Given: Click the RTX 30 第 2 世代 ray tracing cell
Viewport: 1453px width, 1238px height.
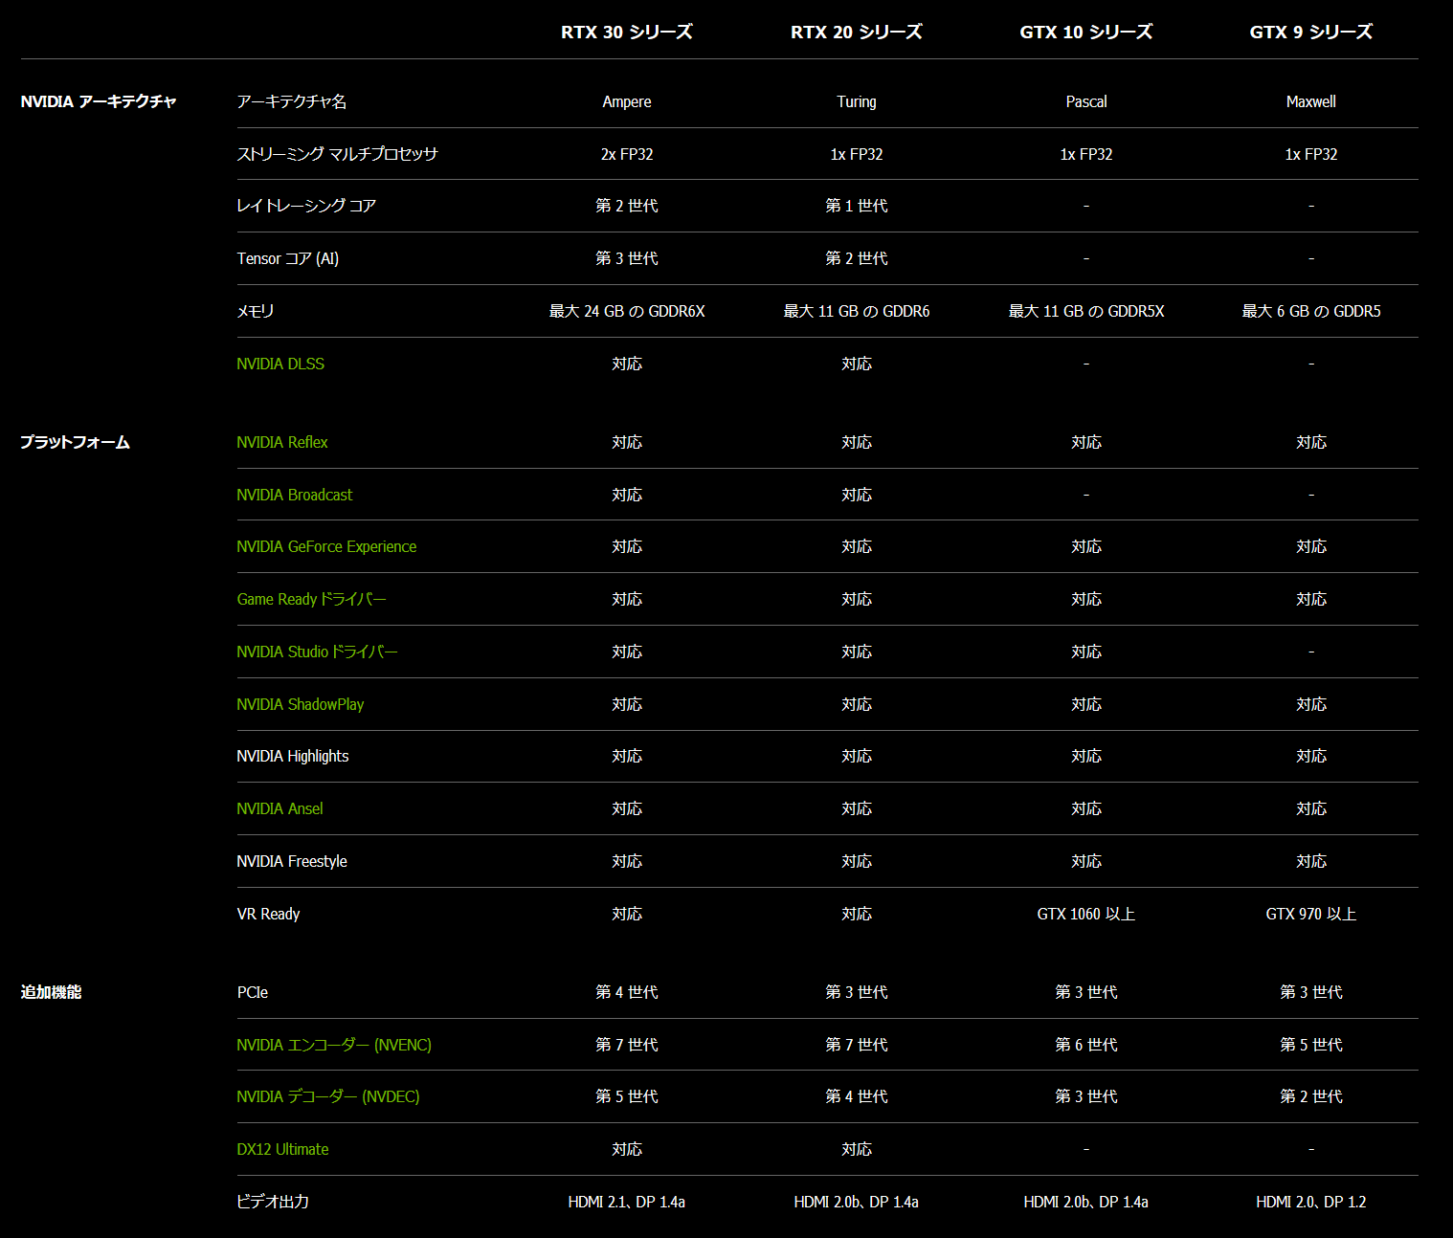Looking at the screenshot, I should (x=627, y=206).
